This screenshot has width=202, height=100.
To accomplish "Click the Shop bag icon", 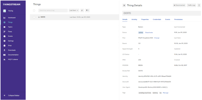I will coord(5,45).
